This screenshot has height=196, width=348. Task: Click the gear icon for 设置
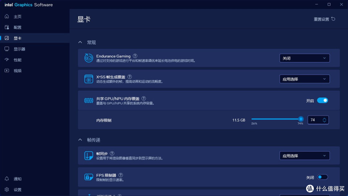[x=7, y=189]
